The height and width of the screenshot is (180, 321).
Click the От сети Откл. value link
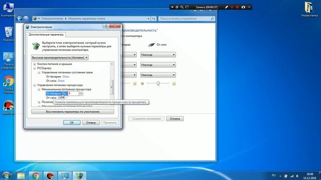(61, 81)
